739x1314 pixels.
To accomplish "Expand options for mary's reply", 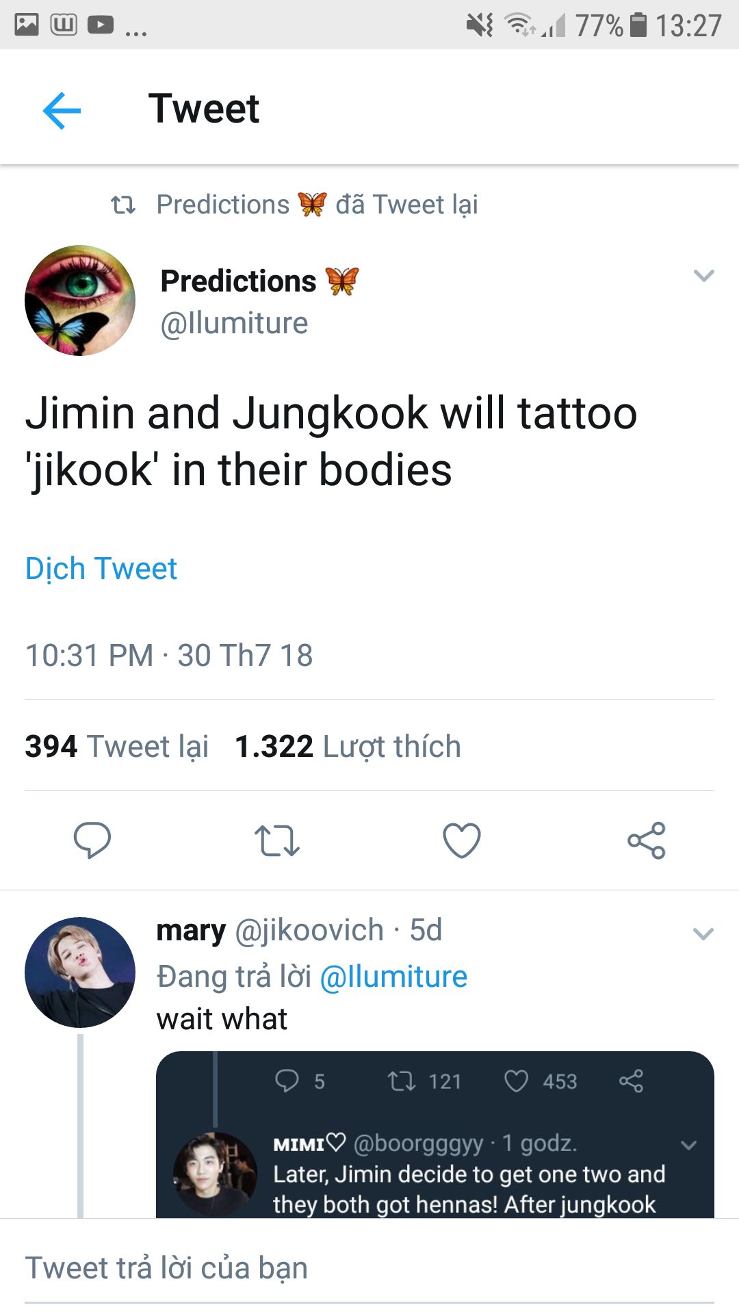I will point(703,934).
